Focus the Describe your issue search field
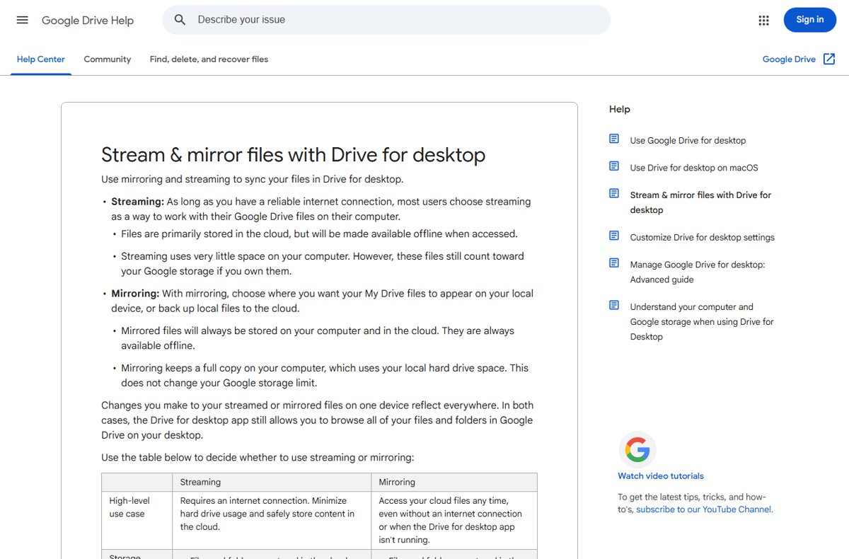The width and height of the screenshot is (849, 559). pos(386,20)
